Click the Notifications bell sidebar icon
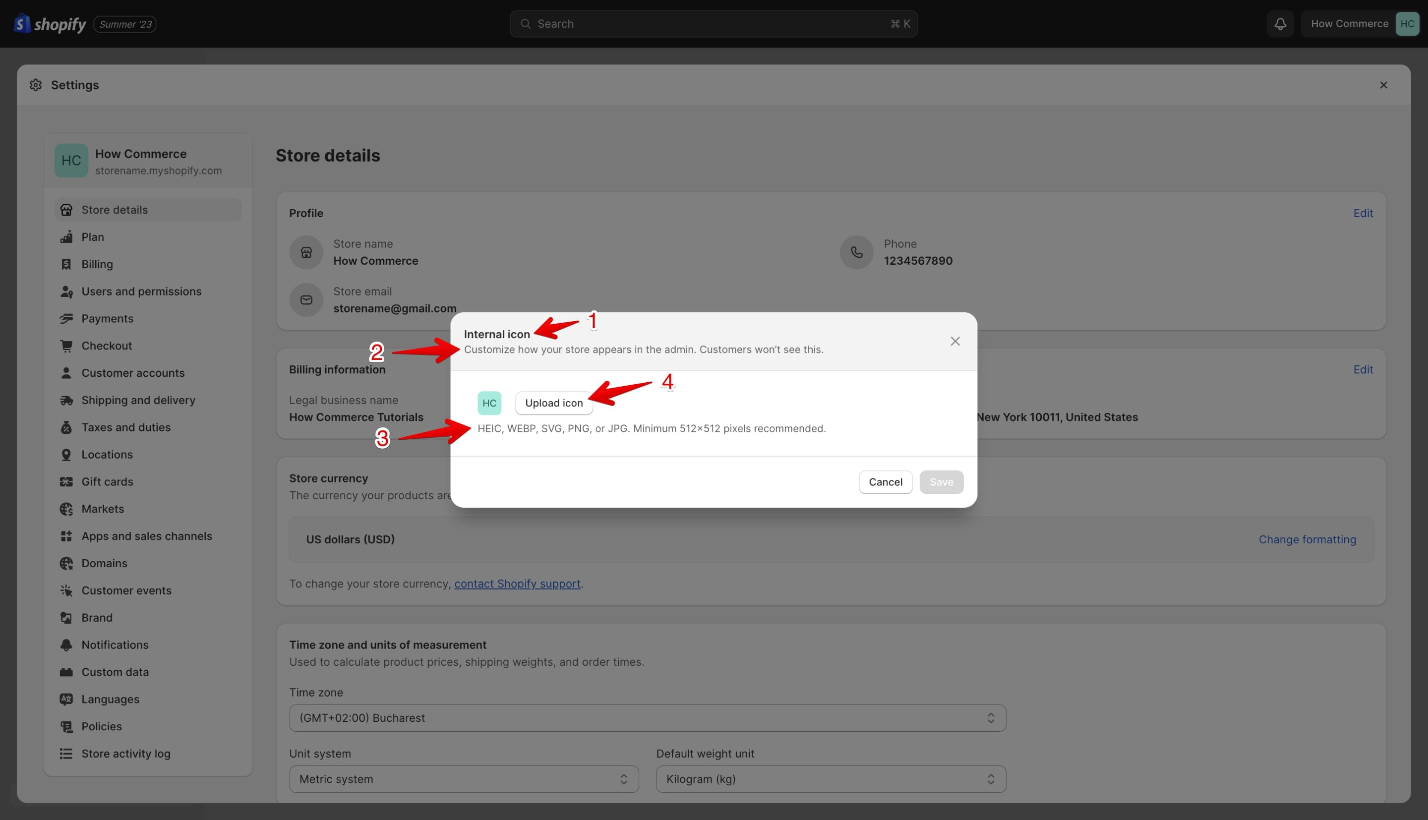 (x=66, y=645)
